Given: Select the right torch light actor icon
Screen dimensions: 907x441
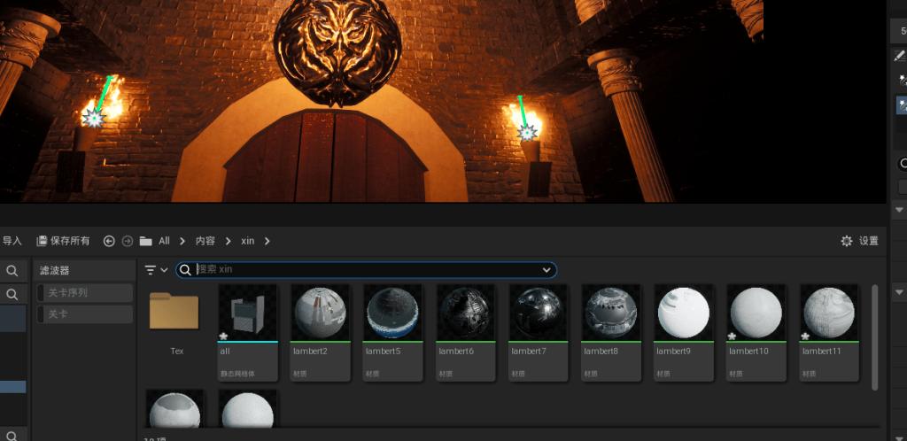Looking at the screenshot, I should tap(526, 134).
